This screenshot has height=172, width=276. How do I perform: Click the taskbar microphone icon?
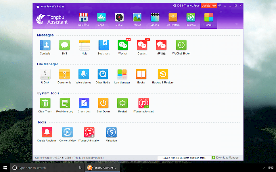coord(80,168)
